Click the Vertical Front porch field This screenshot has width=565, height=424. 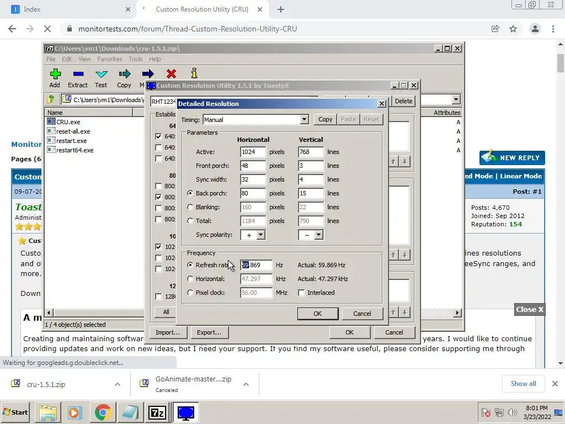(x=311, y=166)
